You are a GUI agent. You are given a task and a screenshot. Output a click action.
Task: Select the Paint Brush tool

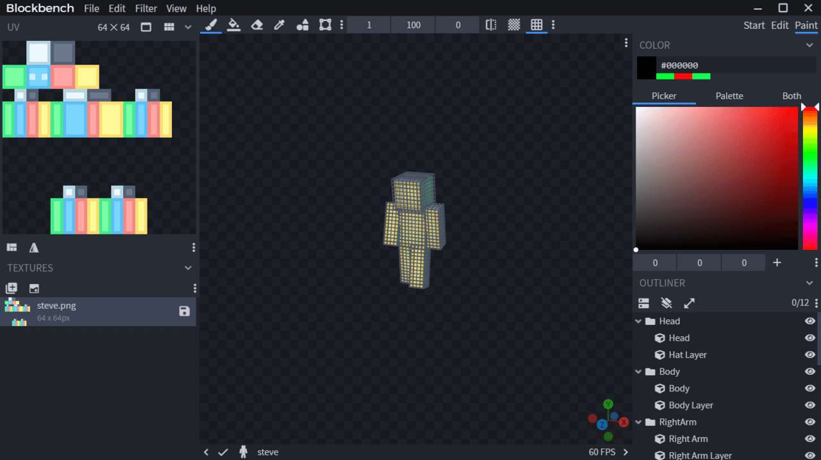click(210, 25)
